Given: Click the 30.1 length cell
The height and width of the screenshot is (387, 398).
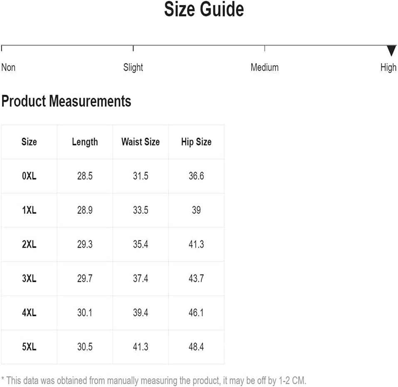Looking at the screenshot, I should click(85, 313).
